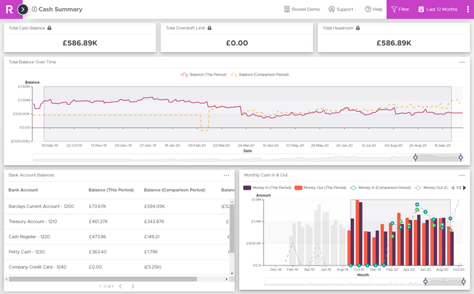This screenshot has height=294, width=474.
Task: Click the lock icon next to Total Headroom
Action: (x=357, y=28)
